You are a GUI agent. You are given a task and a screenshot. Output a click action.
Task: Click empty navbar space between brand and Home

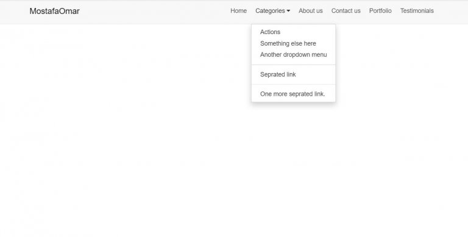pos(155,12)
